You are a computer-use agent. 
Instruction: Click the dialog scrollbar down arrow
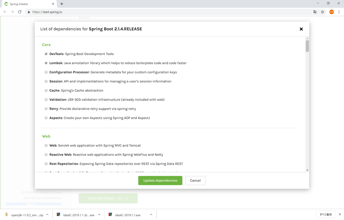click(x=307, y=170)
